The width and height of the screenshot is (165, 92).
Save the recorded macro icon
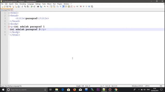click(x=92, y=6)
